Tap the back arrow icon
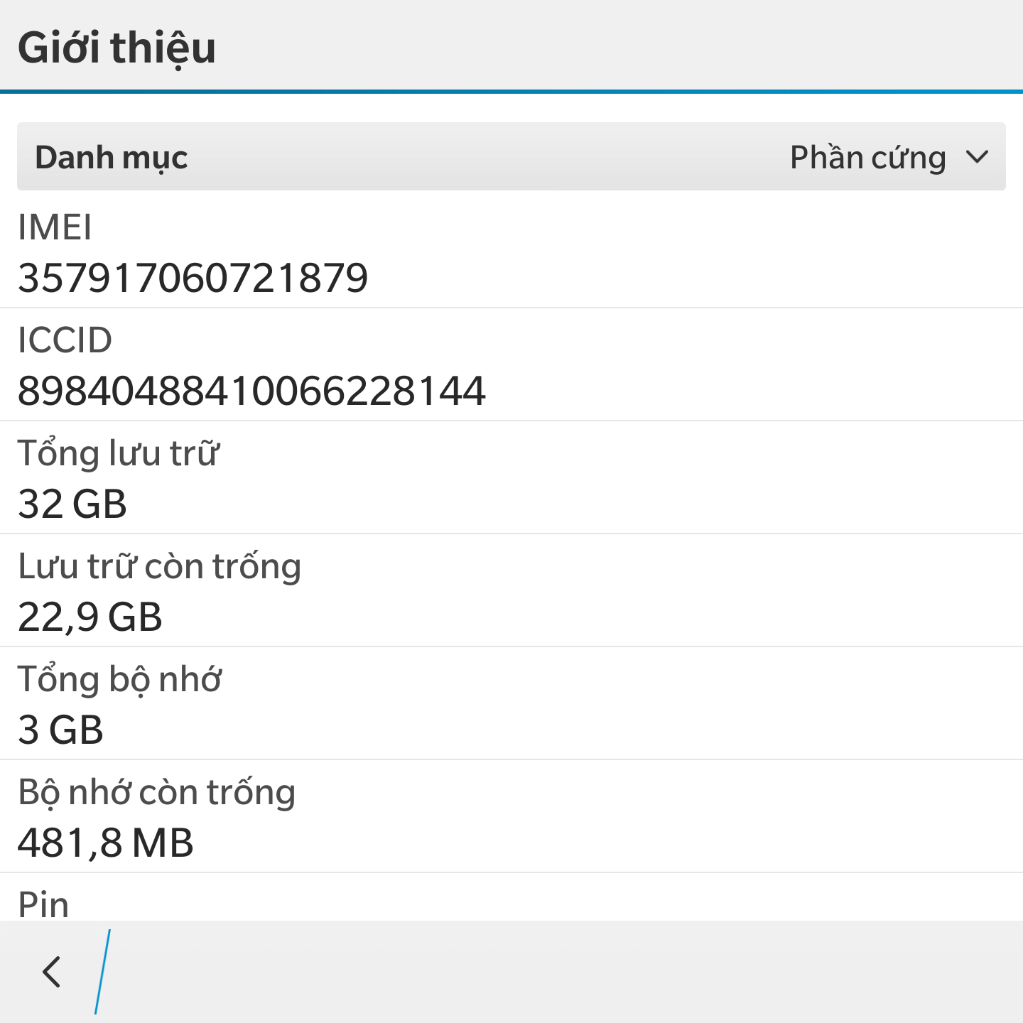Screen dimensions: 1023x1023 tap(51, 971)
